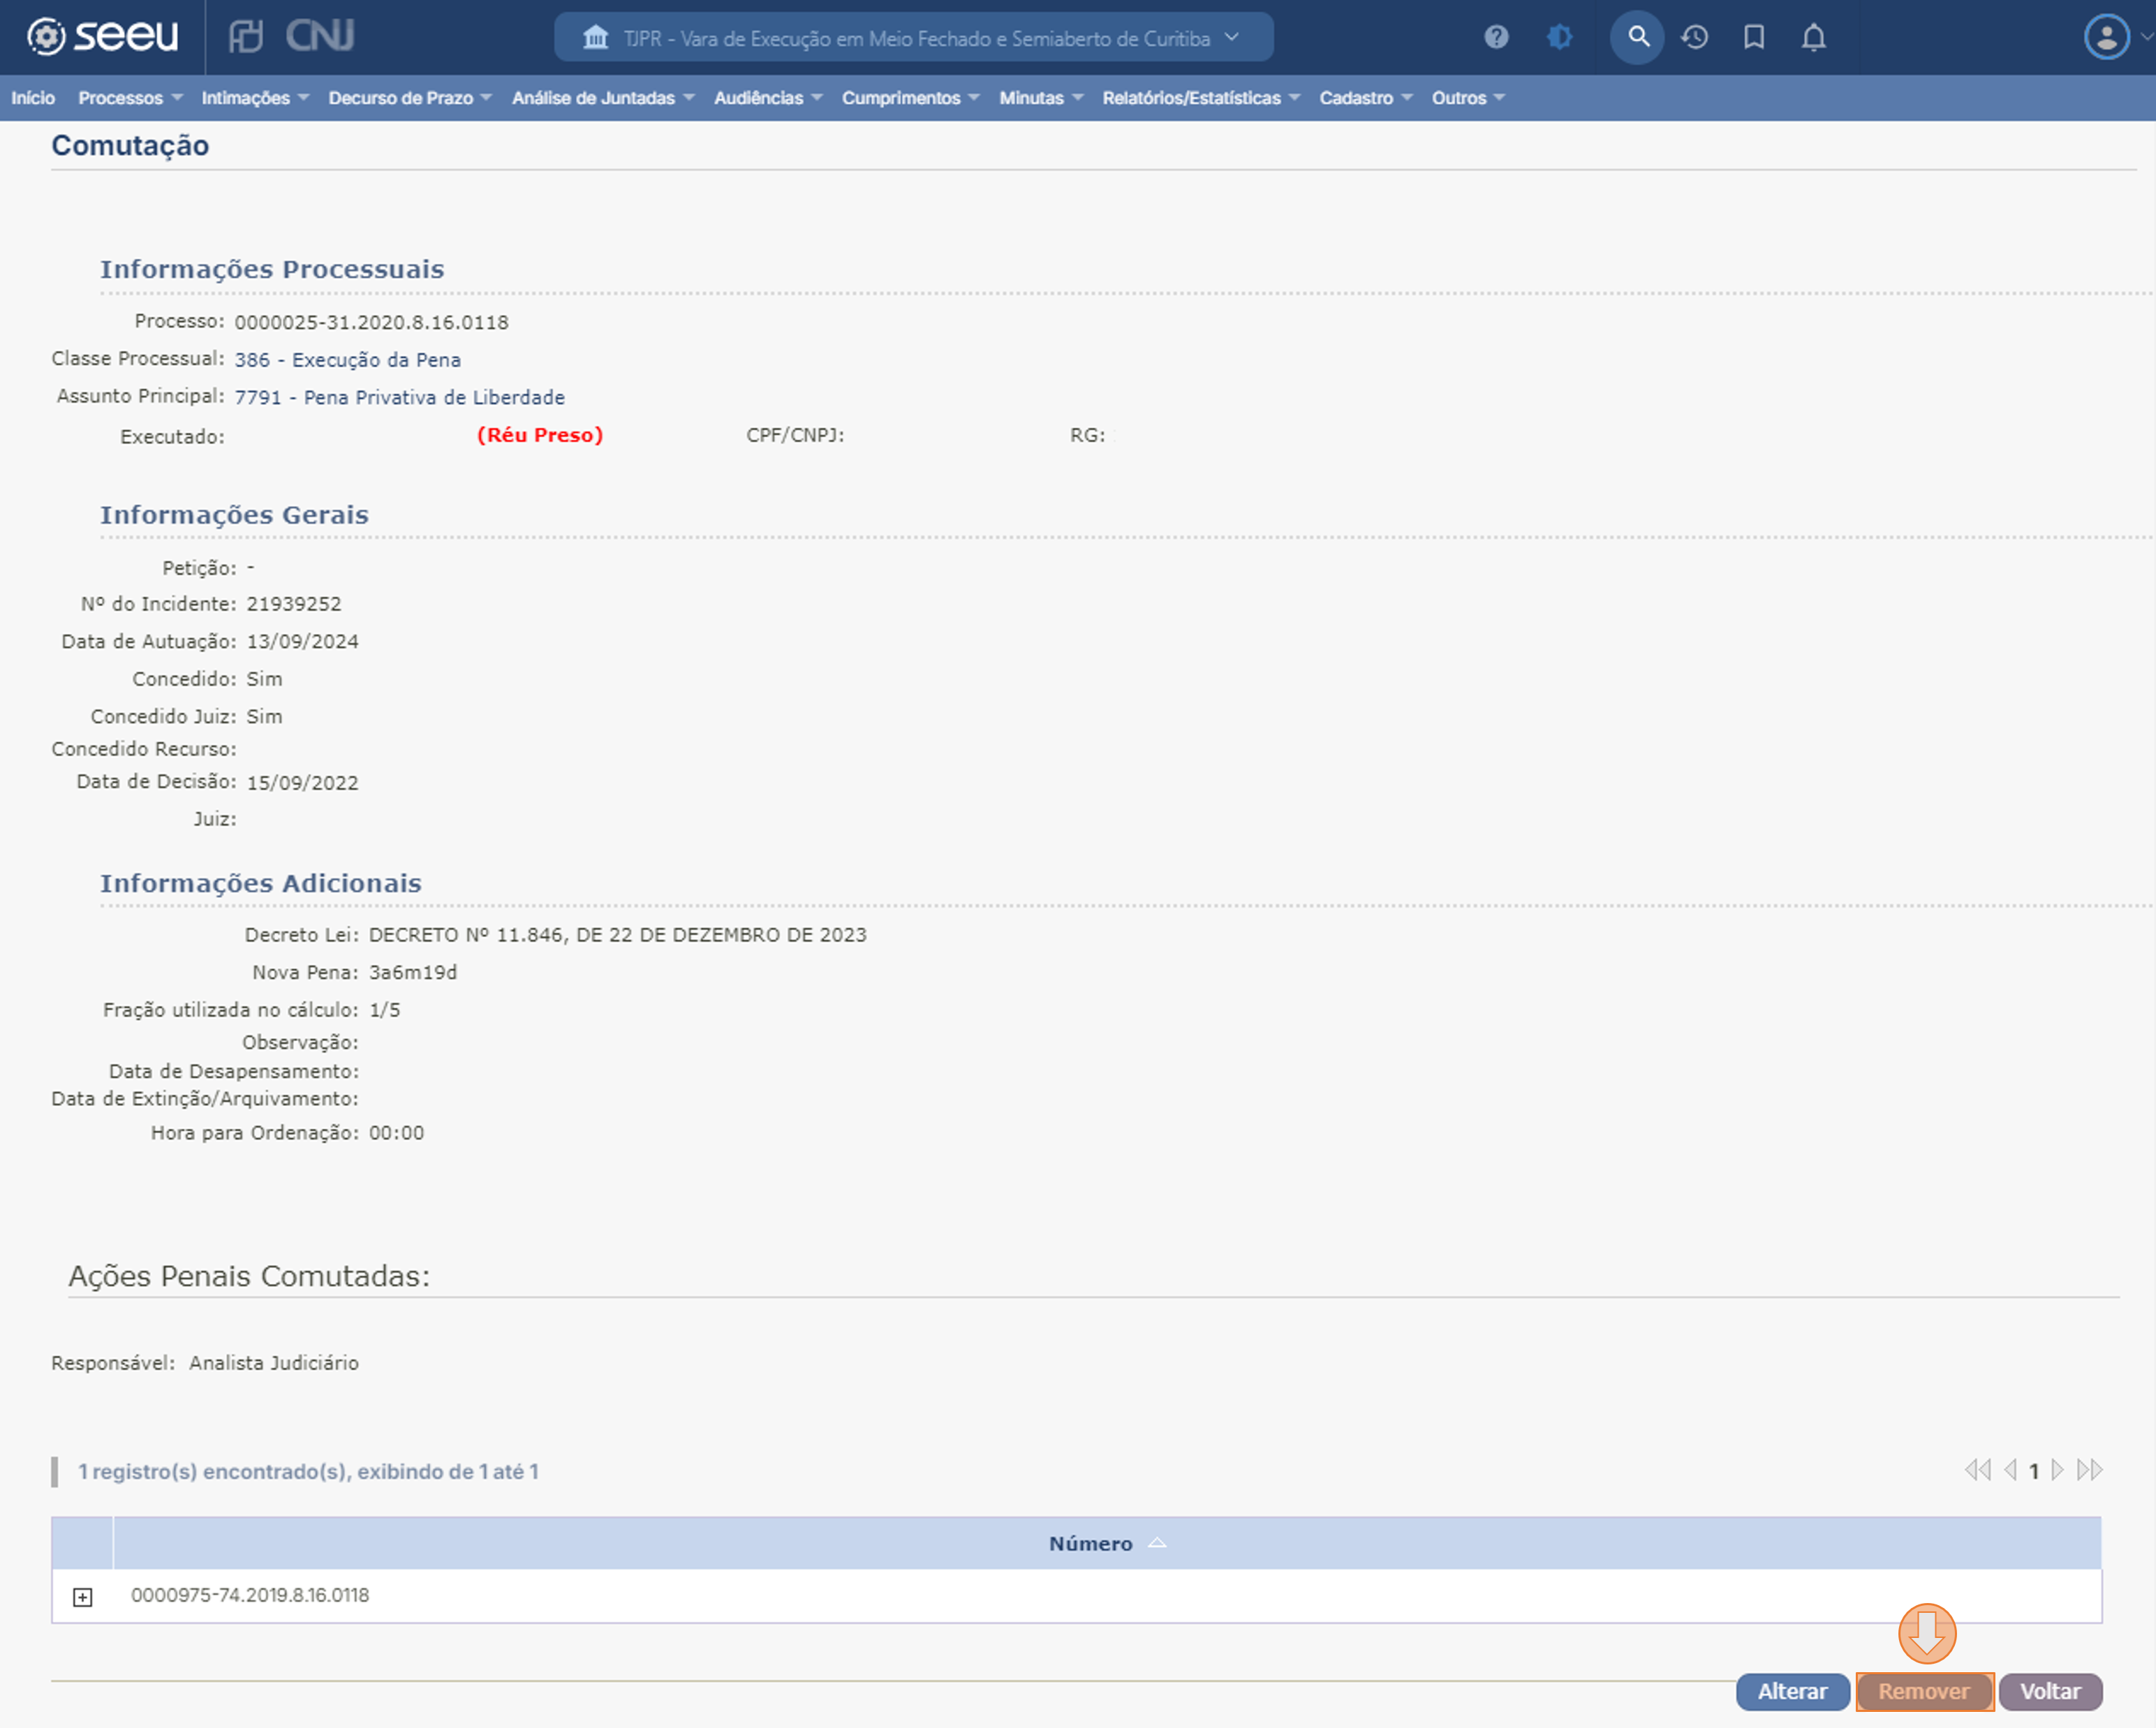Go to last page of results
The width and height of the screenshot is (2156, 1728).
coord(2089,1470)
